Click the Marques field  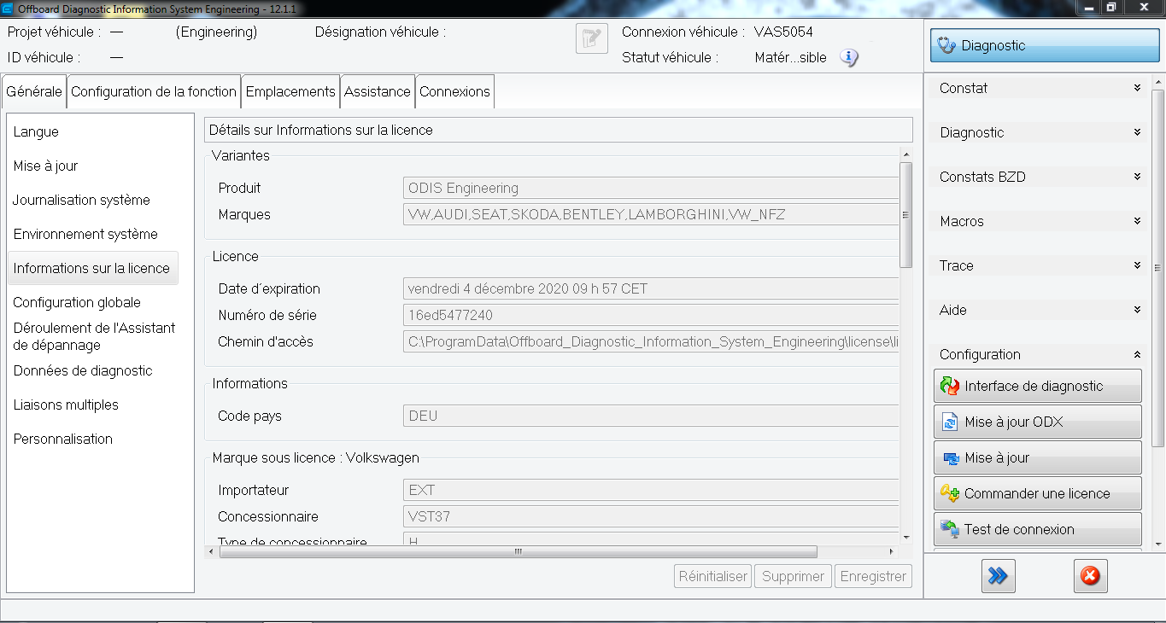[651, 214]
